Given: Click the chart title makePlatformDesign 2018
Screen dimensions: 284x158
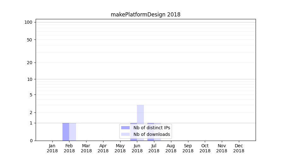Looking at the screenshot, I should tap(145, 15).
